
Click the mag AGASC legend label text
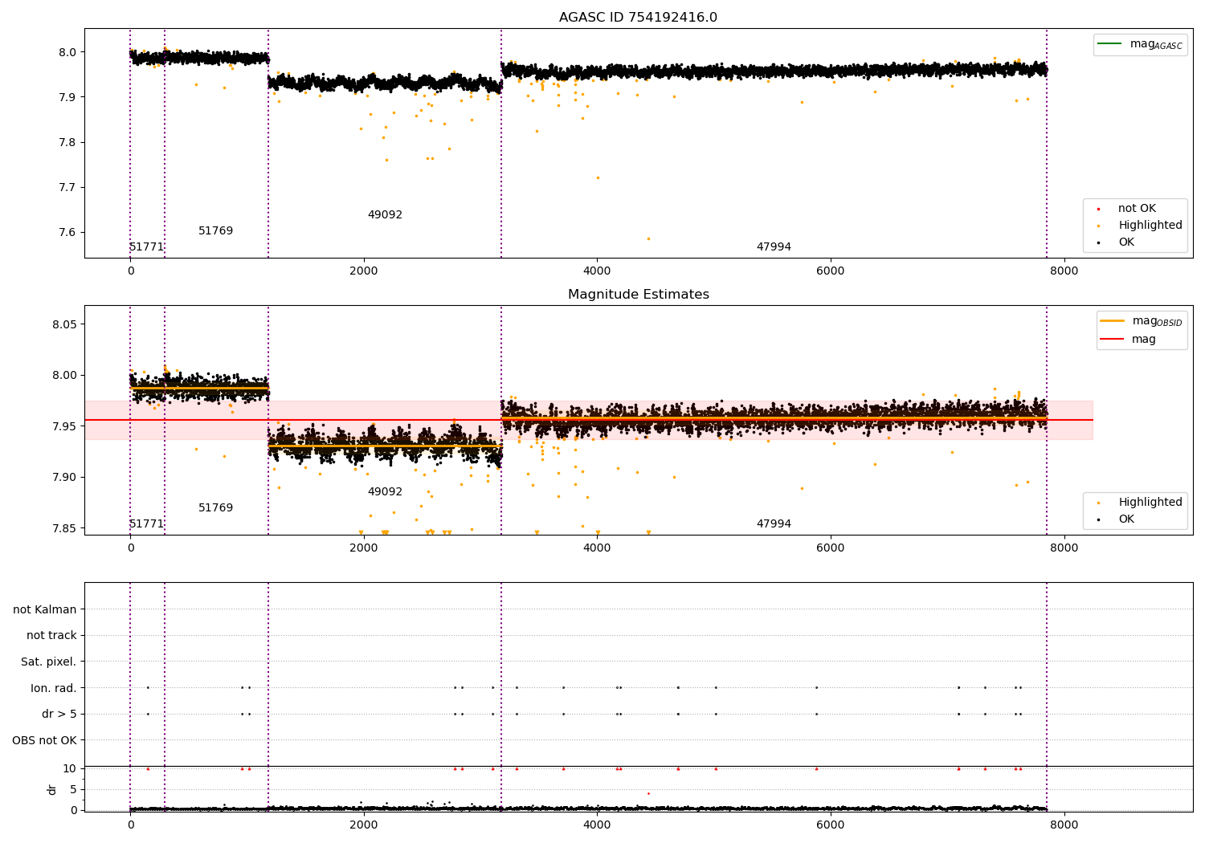click(1156, 45)
